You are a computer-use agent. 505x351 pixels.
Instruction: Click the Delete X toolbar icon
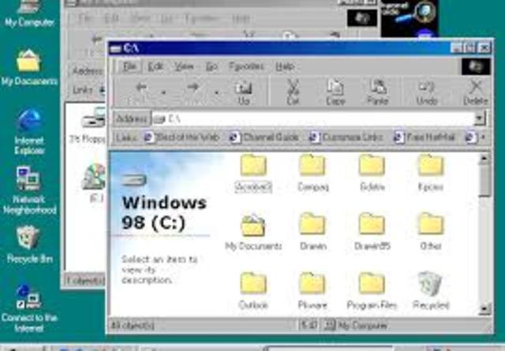(475, 93)
